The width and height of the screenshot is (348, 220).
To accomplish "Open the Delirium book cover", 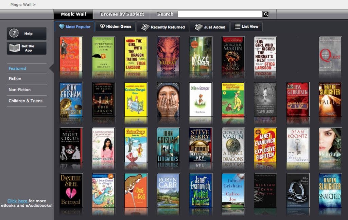I will click(x=330, y=145).
